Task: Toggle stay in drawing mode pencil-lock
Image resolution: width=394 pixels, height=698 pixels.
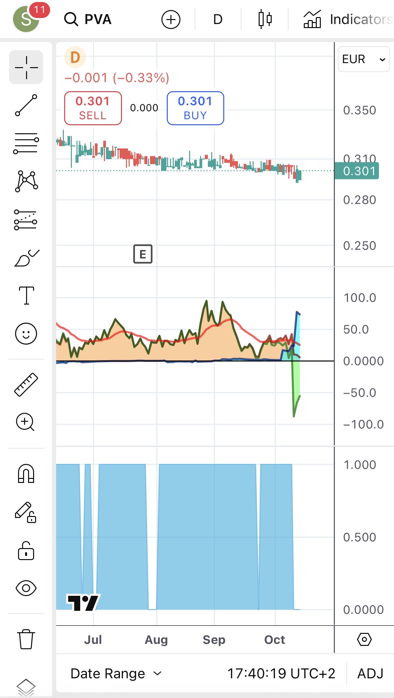Action: click(25, 512)
